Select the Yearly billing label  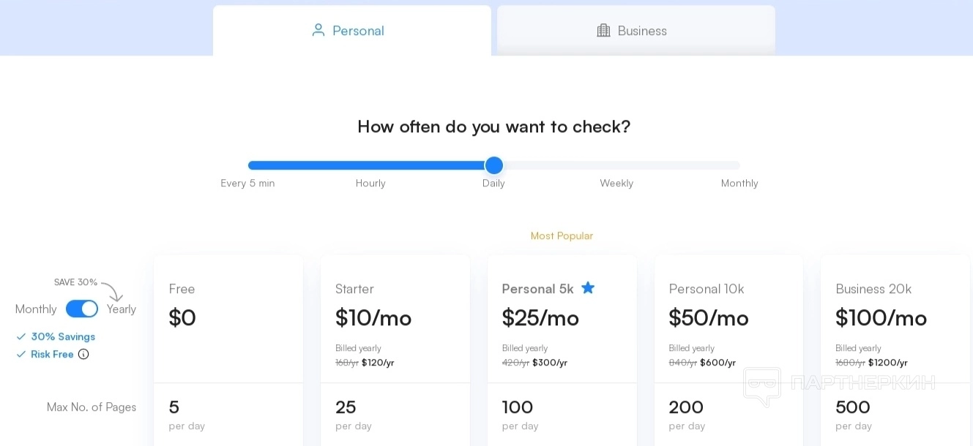click(122, 309)
